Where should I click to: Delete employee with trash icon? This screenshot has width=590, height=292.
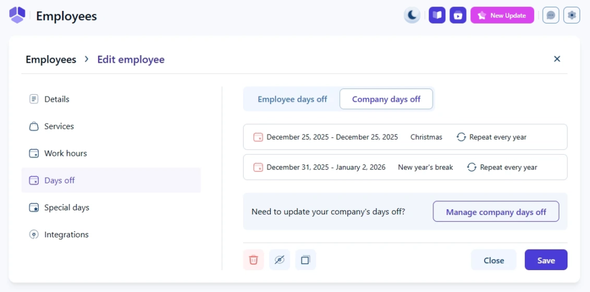[254, 260]
